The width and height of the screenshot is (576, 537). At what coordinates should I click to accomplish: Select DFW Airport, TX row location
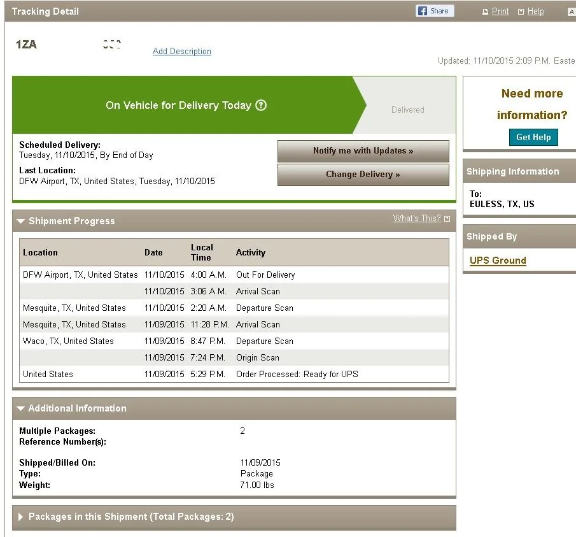pyautogui.click(x=80, y=275)
